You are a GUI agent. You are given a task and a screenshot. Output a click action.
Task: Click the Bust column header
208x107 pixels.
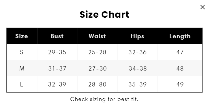57,36
